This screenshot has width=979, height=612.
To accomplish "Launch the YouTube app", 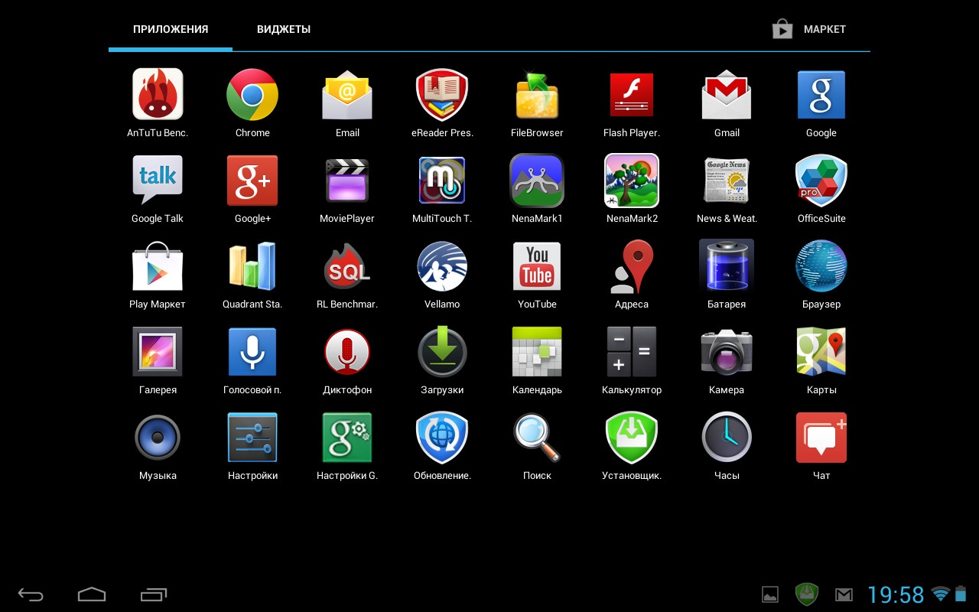I will pyautogui.click(x=537, y=266).
